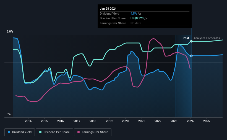Click the blue dividend yield data point marker
The image size is (227, 140).
pos(191,56)
